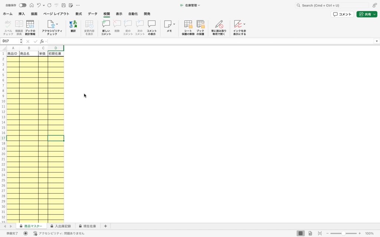The width and height of the screenshot is (380, 237).
Task: Select row 10 header
Action: point(3,101)
